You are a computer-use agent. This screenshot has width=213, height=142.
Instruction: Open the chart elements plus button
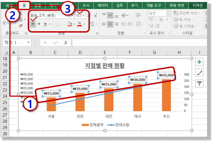point(199,62)
